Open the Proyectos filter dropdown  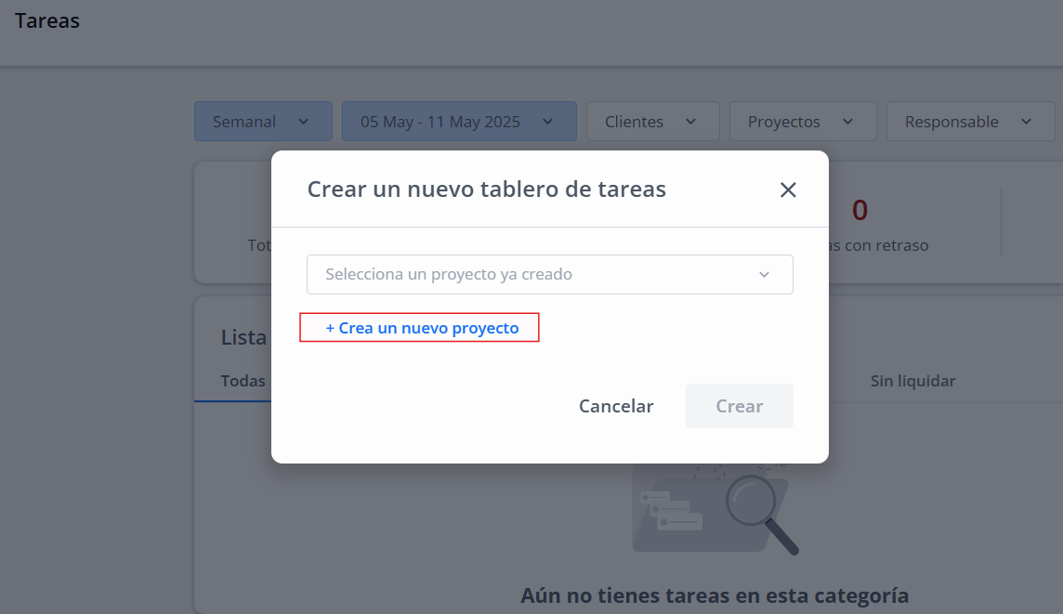803,122
